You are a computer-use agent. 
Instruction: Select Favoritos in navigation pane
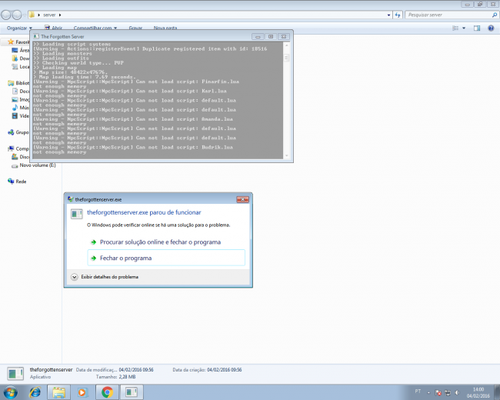tap(18, 42)
